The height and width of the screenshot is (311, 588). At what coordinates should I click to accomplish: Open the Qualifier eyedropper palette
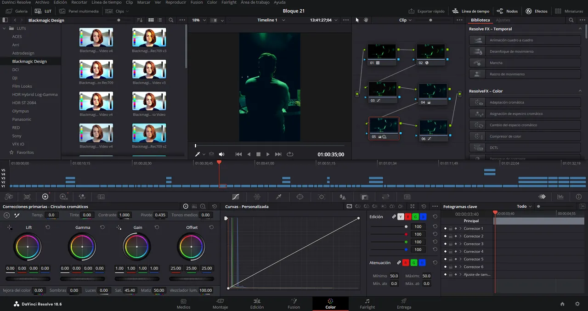coord(278,197)
